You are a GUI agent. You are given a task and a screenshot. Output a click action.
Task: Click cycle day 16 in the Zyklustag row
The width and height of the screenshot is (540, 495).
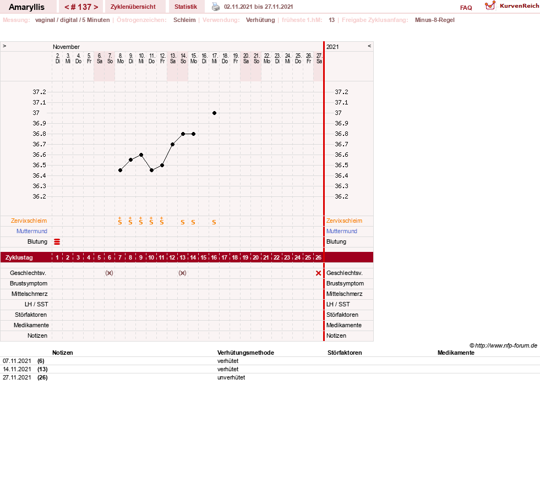click(214, 257)
